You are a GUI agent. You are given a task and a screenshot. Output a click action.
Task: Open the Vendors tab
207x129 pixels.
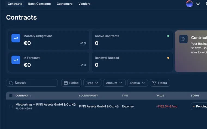click(84, 4)
